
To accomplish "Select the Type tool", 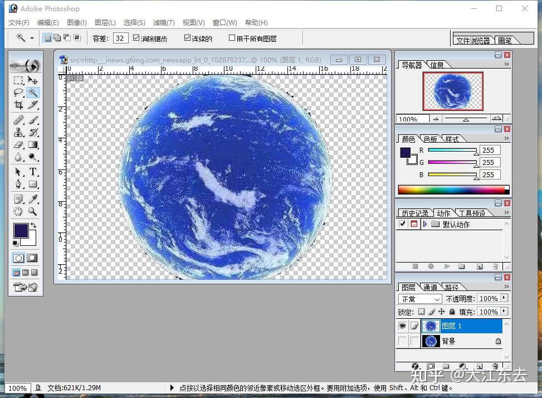I will pyautogui.click(x=33, y=172).
